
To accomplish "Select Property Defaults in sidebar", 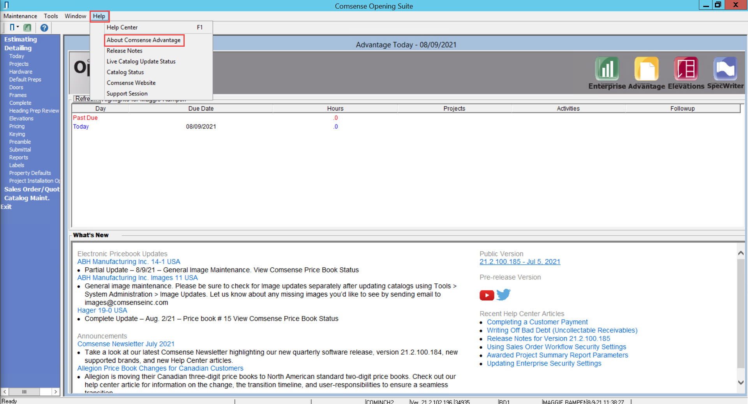I will click(30, 173).
